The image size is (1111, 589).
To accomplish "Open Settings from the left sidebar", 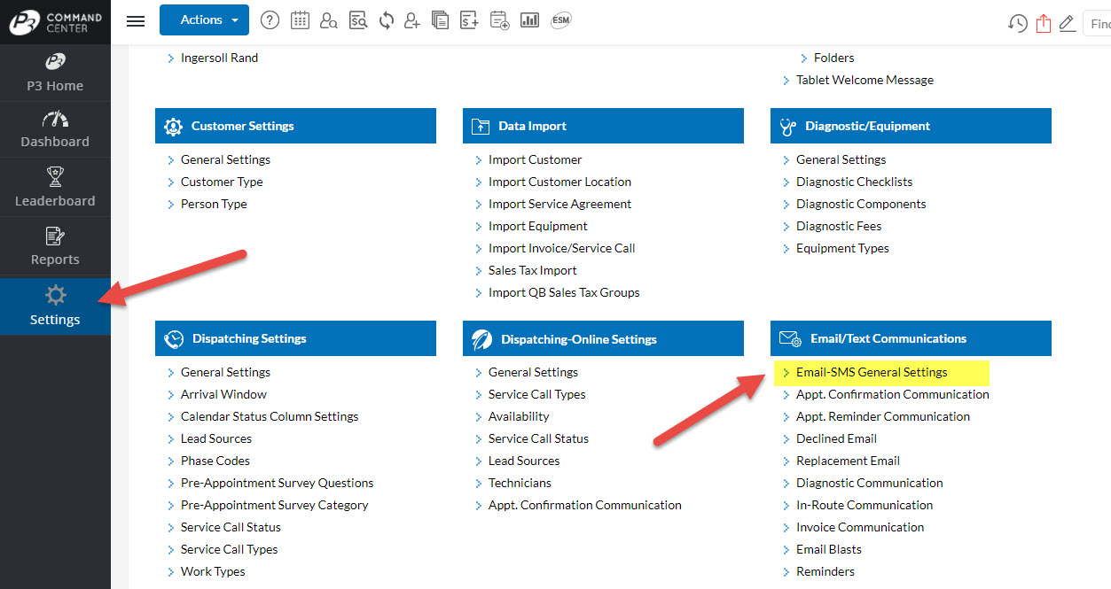I will coord(55,306).
